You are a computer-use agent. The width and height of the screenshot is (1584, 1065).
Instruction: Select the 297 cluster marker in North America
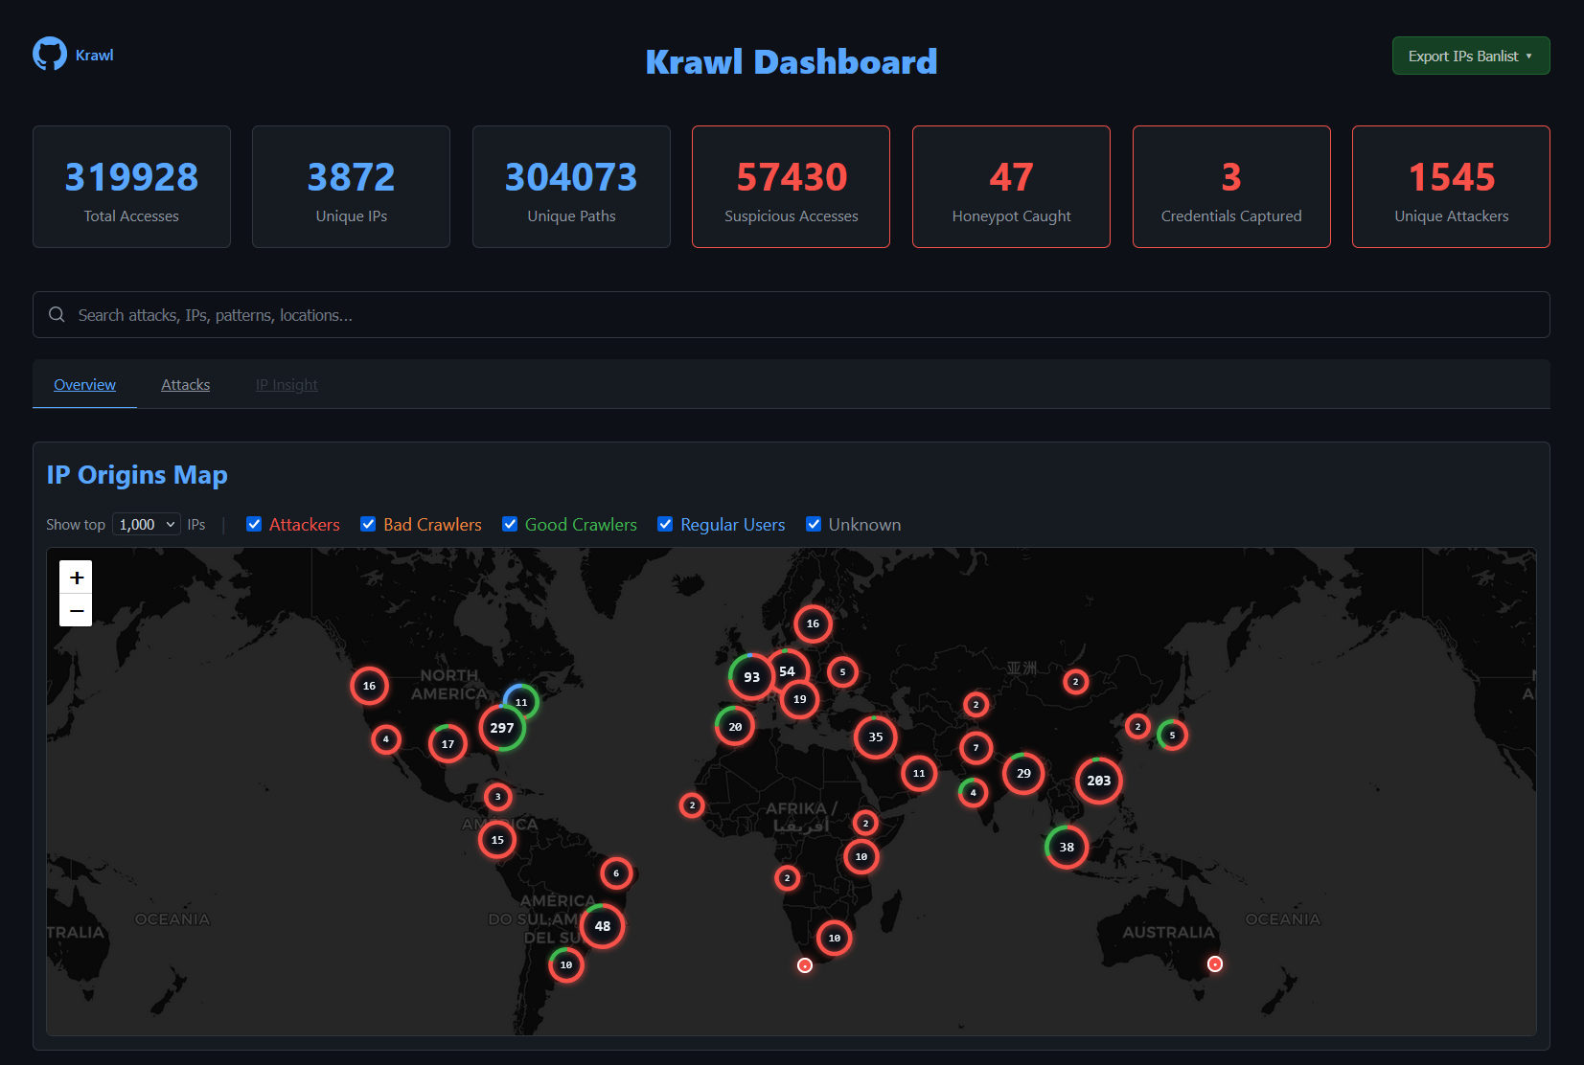pyautogui.click(x=502, y=728)
